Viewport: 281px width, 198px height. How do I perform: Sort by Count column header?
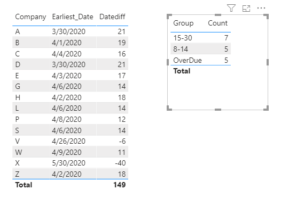(x=218, y=23)
